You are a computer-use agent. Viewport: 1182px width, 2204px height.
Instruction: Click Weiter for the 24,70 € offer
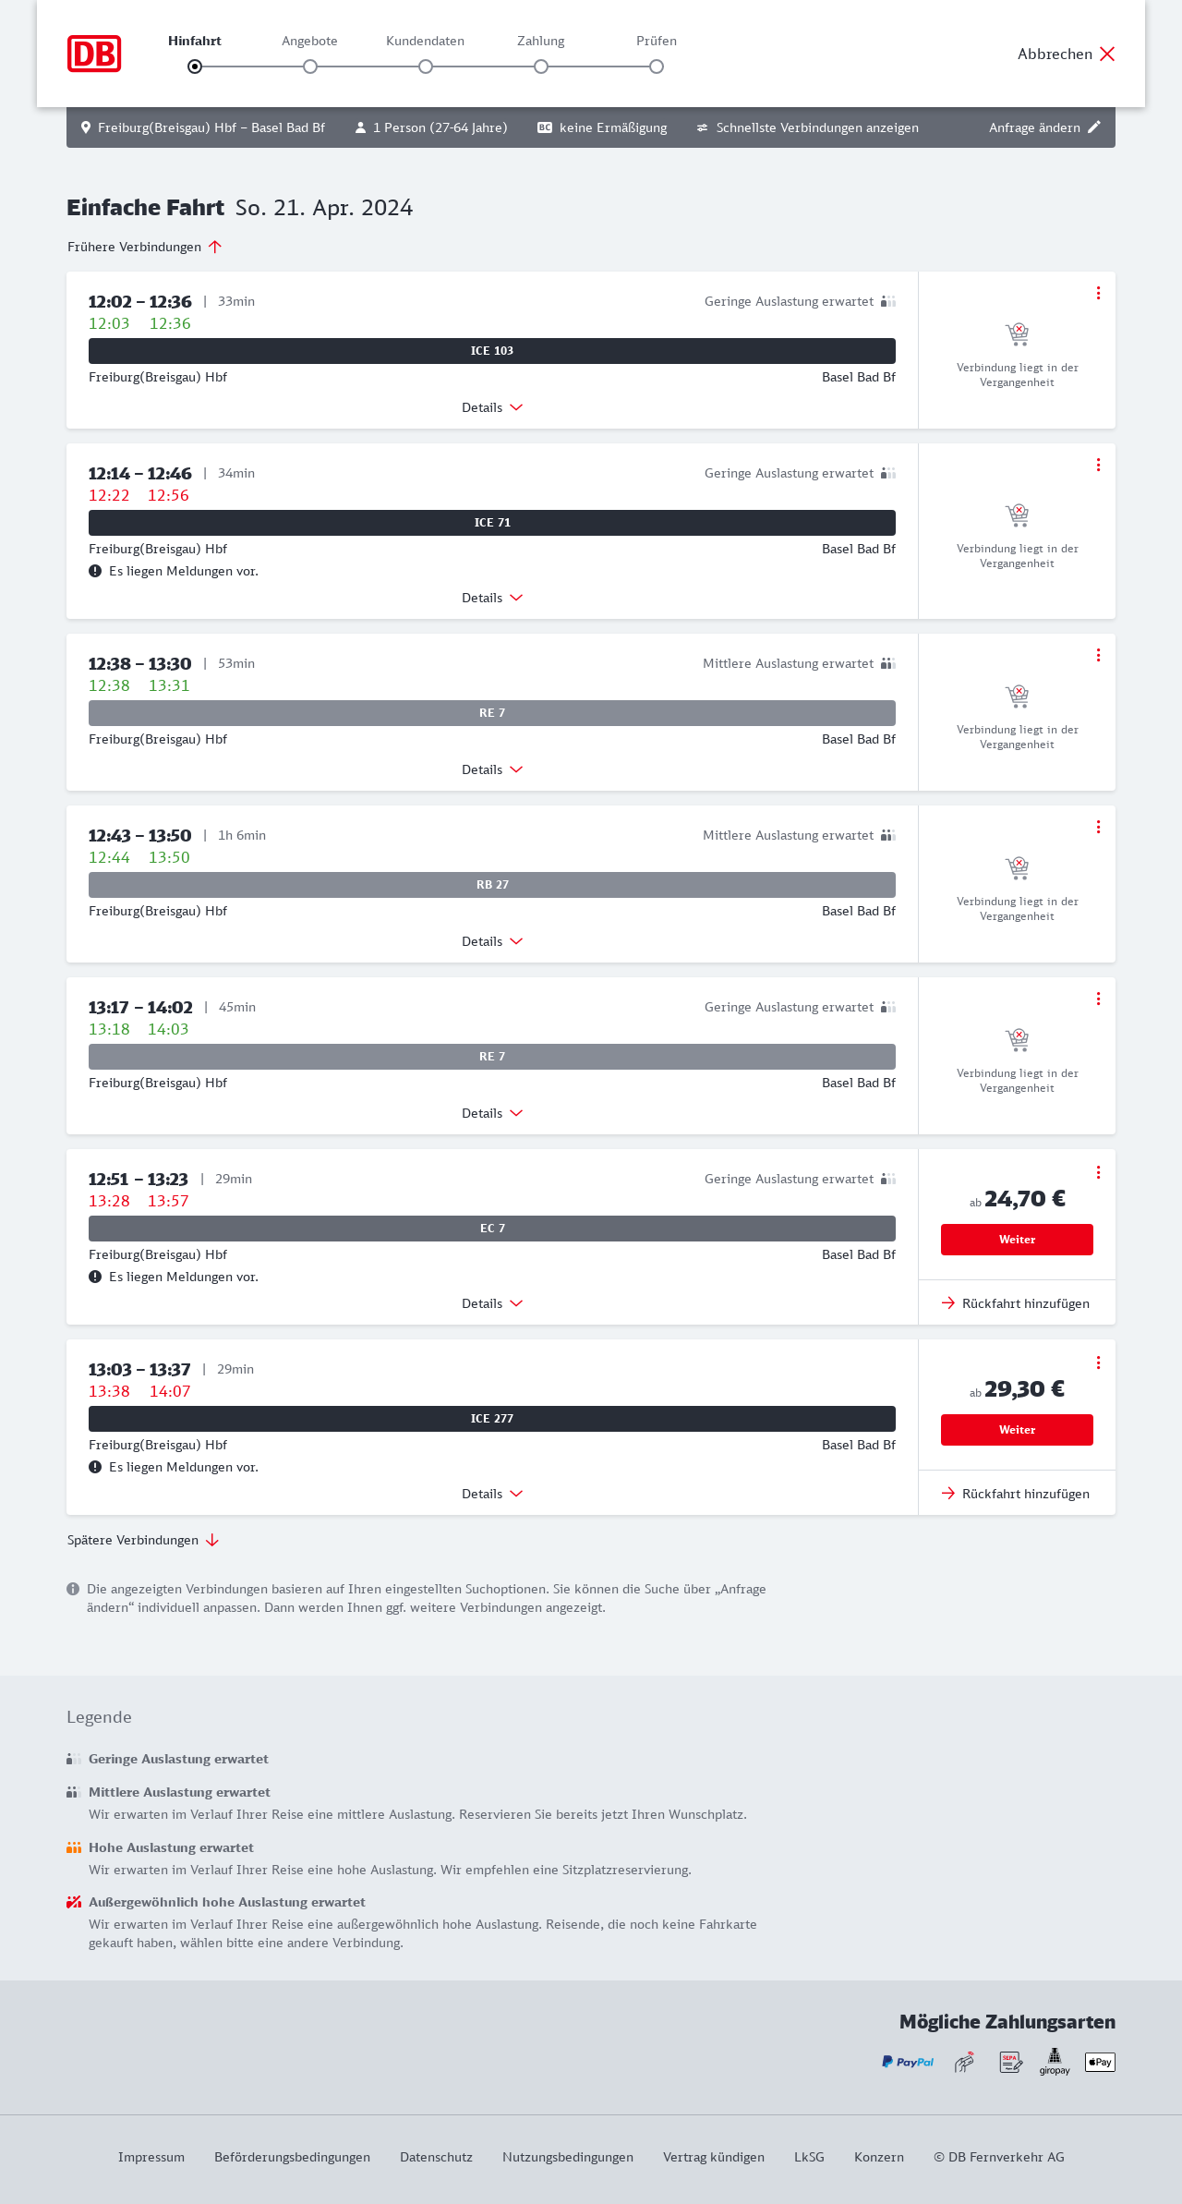(x=1017, y=1240)
